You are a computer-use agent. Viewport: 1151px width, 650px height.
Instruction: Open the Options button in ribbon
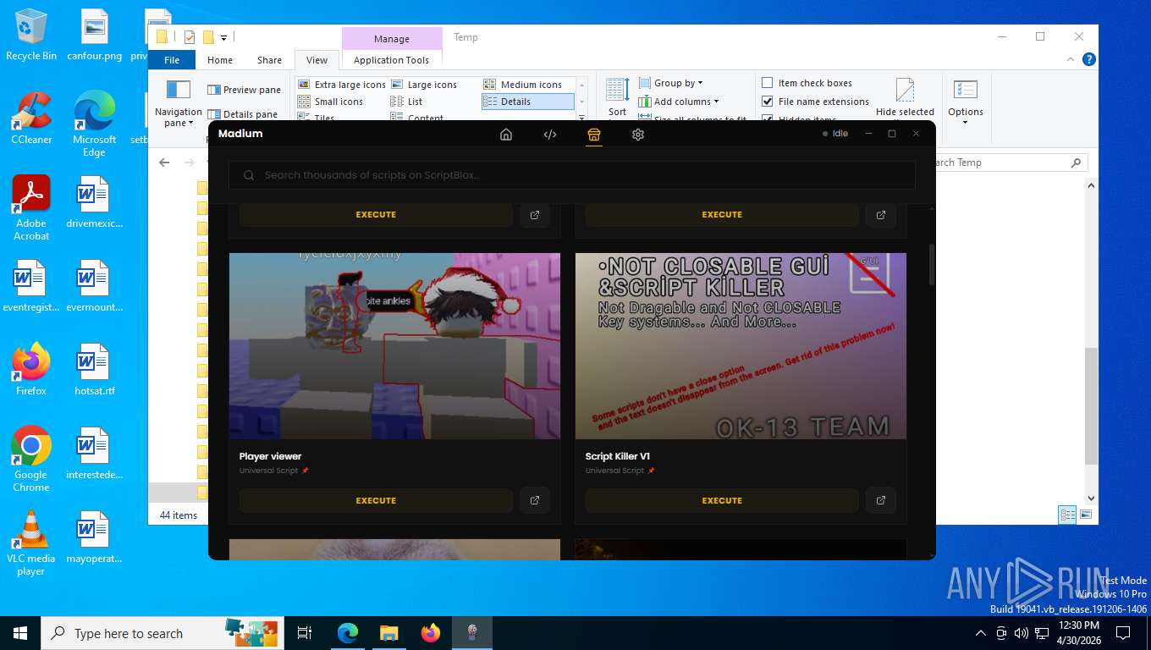[x=966, y=102]
